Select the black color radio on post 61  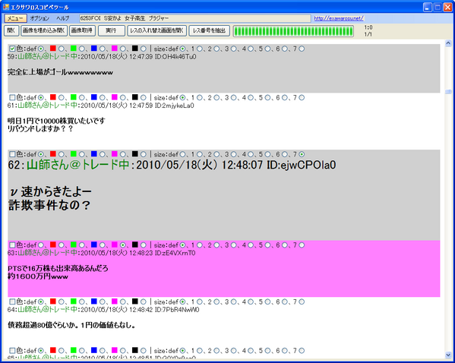(144, 97)
